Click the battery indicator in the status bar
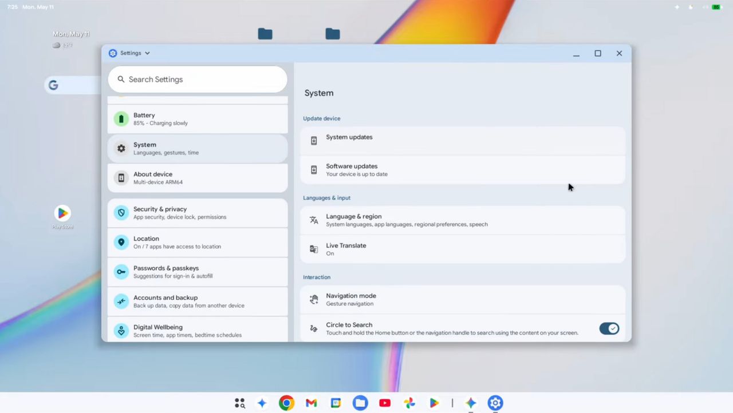The width and height of the screenshot is (733, 413). pos(716,7)
